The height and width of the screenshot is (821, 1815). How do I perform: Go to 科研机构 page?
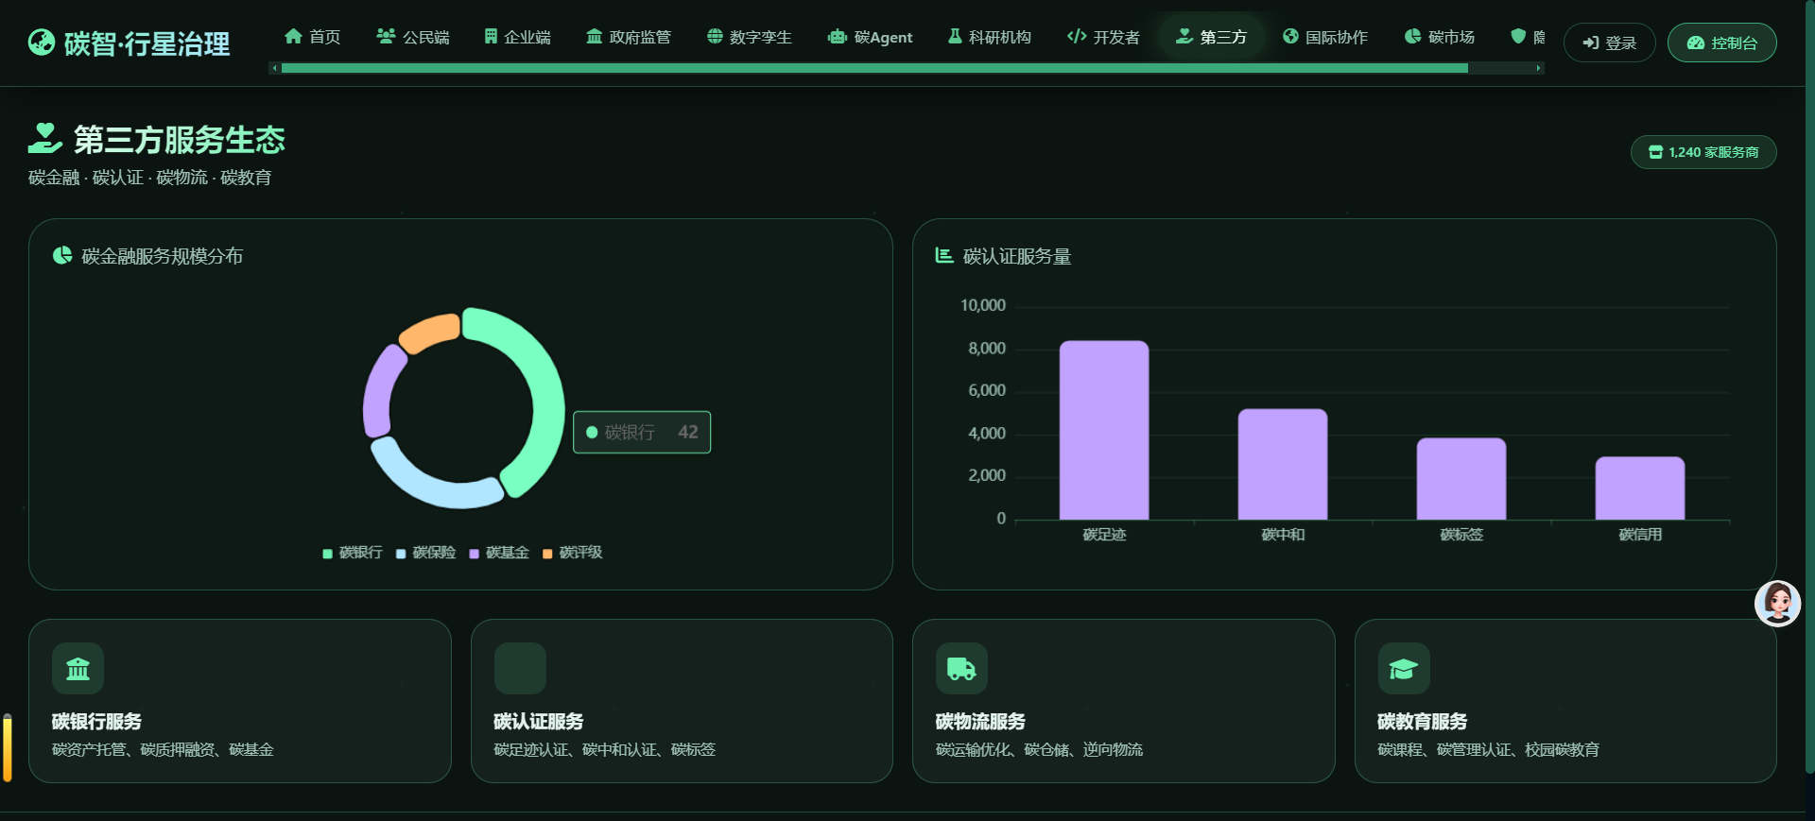point(990,37)
